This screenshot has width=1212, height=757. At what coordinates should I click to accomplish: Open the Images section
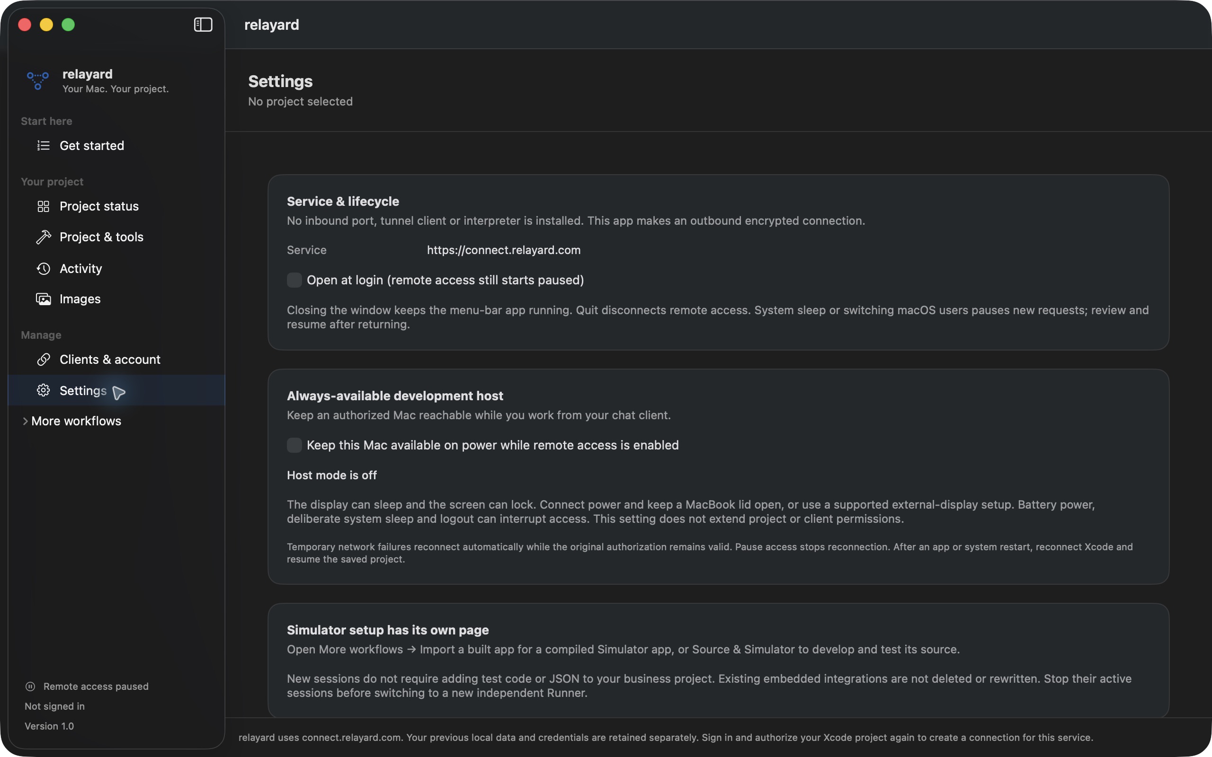tap(116, 299)
